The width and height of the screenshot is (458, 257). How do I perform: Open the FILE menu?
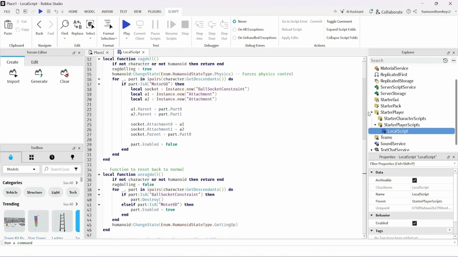tap(7, 11)
